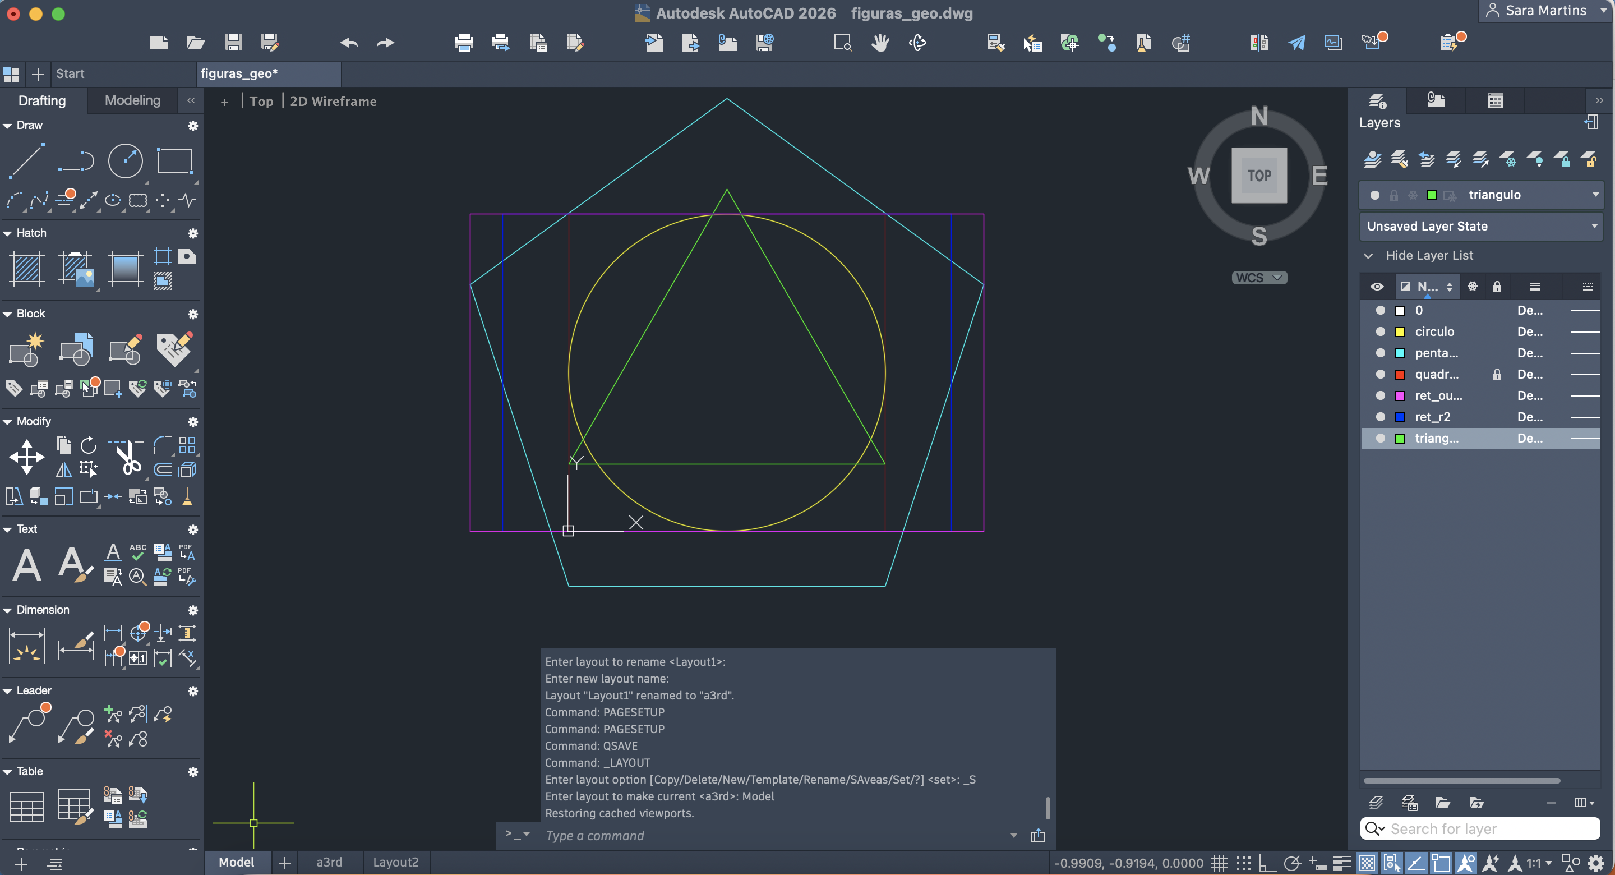1615x875 pixels.
Task: Select the Multiline Text tool
Action: point(27,564)
